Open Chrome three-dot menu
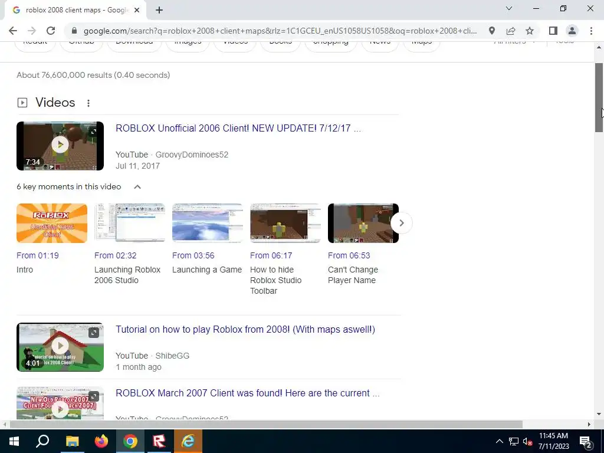The height and width of the screenshot is (453, 604). coord(591,31)
